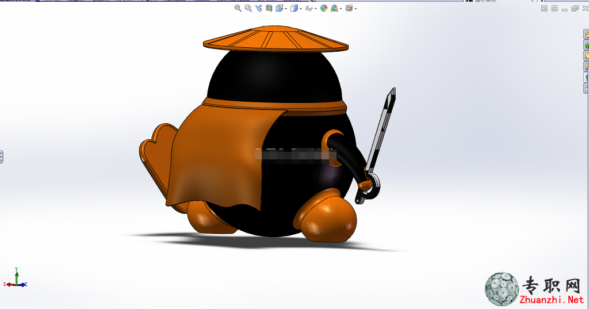Click the XYZ orientation triad

coord(16,278)
